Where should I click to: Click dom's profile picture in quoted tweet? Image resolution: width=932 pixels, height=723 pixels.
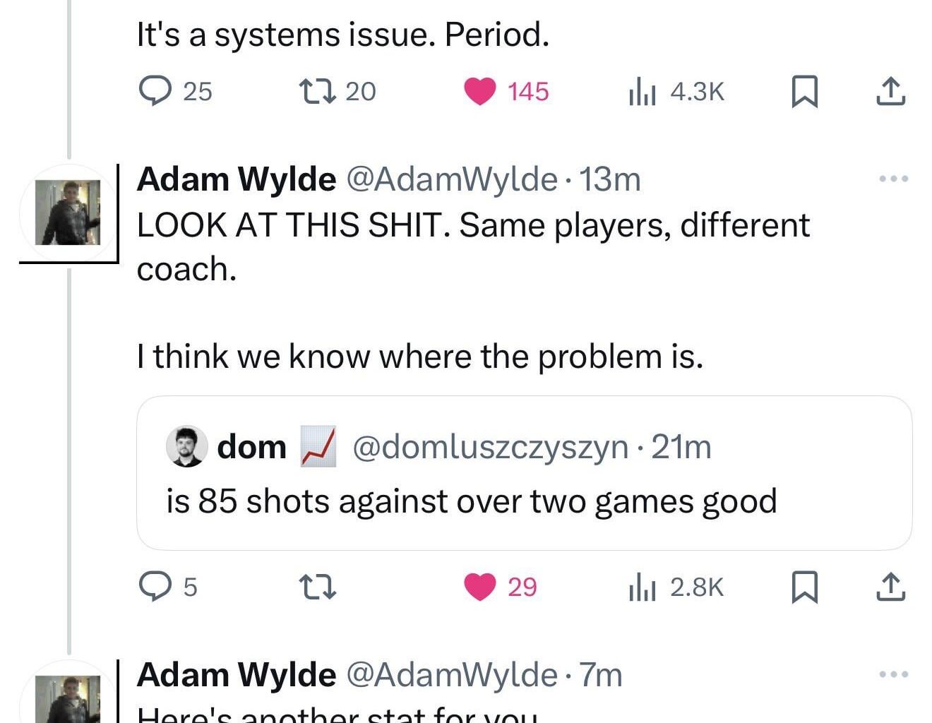point(186,447)
